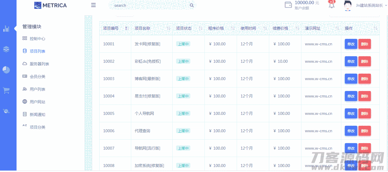
Task: Click 删除 on row 10003
Action: coord(365,79)
